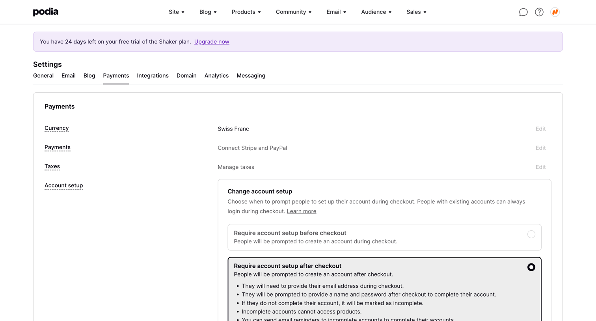The width and height of the screenshot is (596, 321).
Task: Open the chat messages icon
Action: [x=523, y=12]
